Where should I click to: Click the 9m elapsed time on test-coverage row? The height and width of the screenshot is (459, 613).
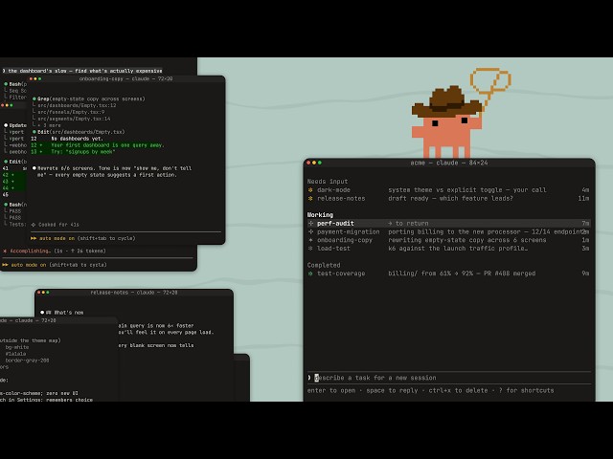tap(585, 273)
